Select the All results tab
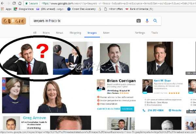Image resolution: width=196 pixels, height=134 pixels. [35, 33]
